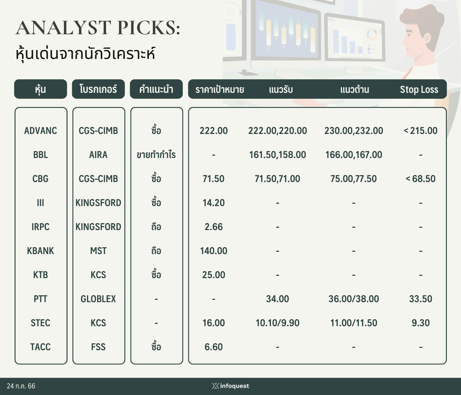
Task: Click the ขายทำกำไร recommendation for BBL
Action: pyautogui.click(x=156, y=155)
